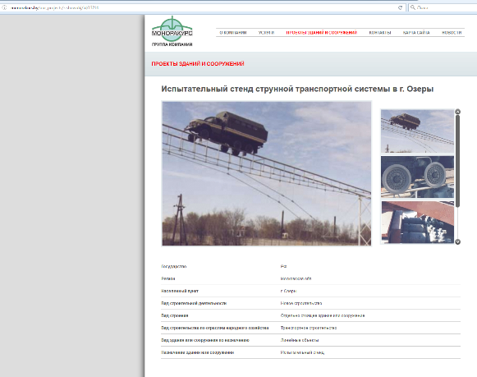The height and width of the screenshot is (377, 477).
Task: Open the Услуги menu item
Action: pyautogui.click(x=267, y=33)
